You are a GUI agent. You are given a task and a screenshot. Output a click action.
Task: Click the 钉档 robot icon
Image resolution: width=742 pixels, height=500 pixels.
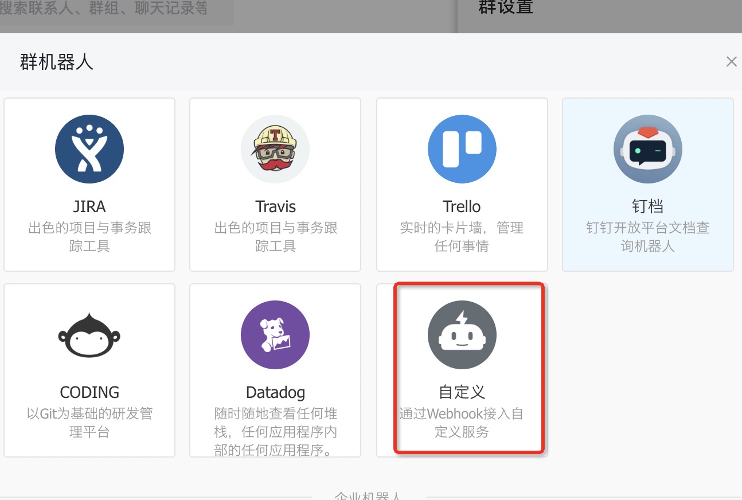pyautogui.click(x=648, y=149)
